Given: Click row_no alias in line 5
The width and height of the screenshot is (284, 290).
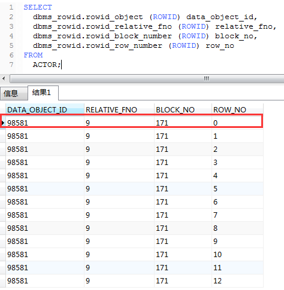Looking at the screenshot, I should 220,46.
